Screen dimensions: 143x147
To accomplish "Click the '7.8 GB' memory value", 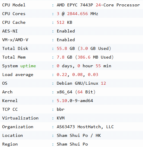I will pyautogui.click(x=65, y=57).
